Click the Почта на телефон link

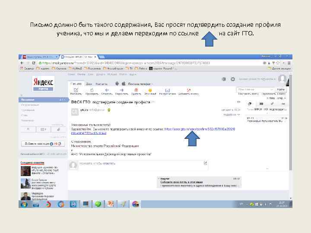[139, 84]
